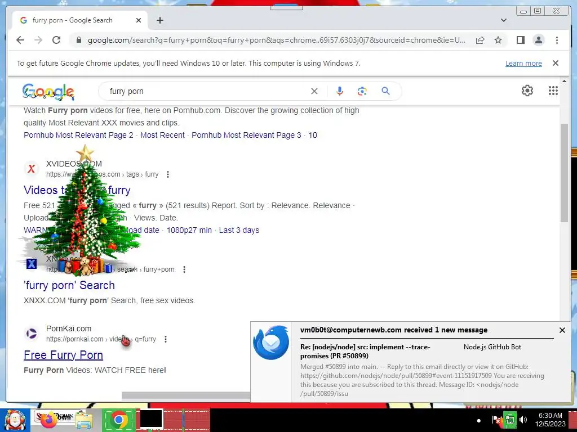Open Google quick settings gear
Screen dimensions: 577x432
point(527,91)
